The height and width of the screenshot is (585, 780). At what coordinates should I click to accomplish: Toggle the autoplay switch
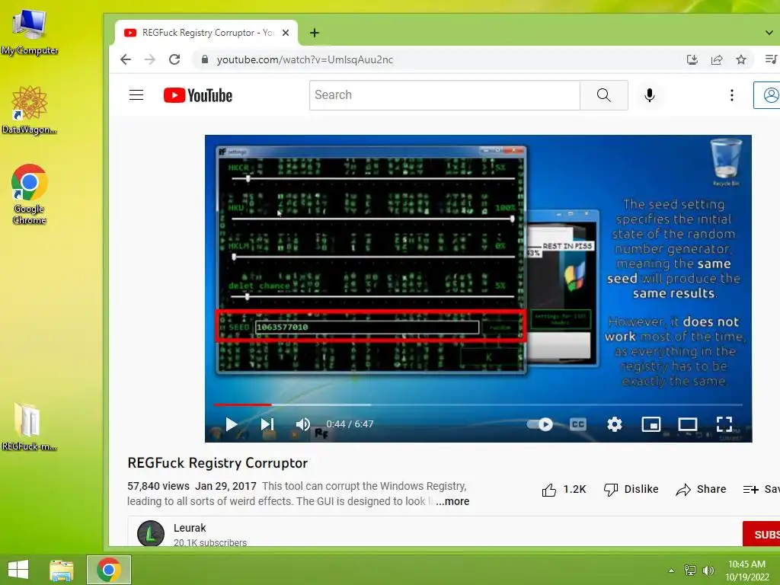[x=540, y=424]
